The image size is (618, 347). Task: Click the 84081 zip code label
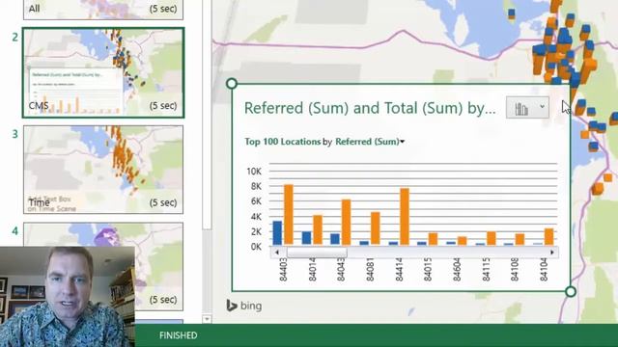[x=370, y=270]
